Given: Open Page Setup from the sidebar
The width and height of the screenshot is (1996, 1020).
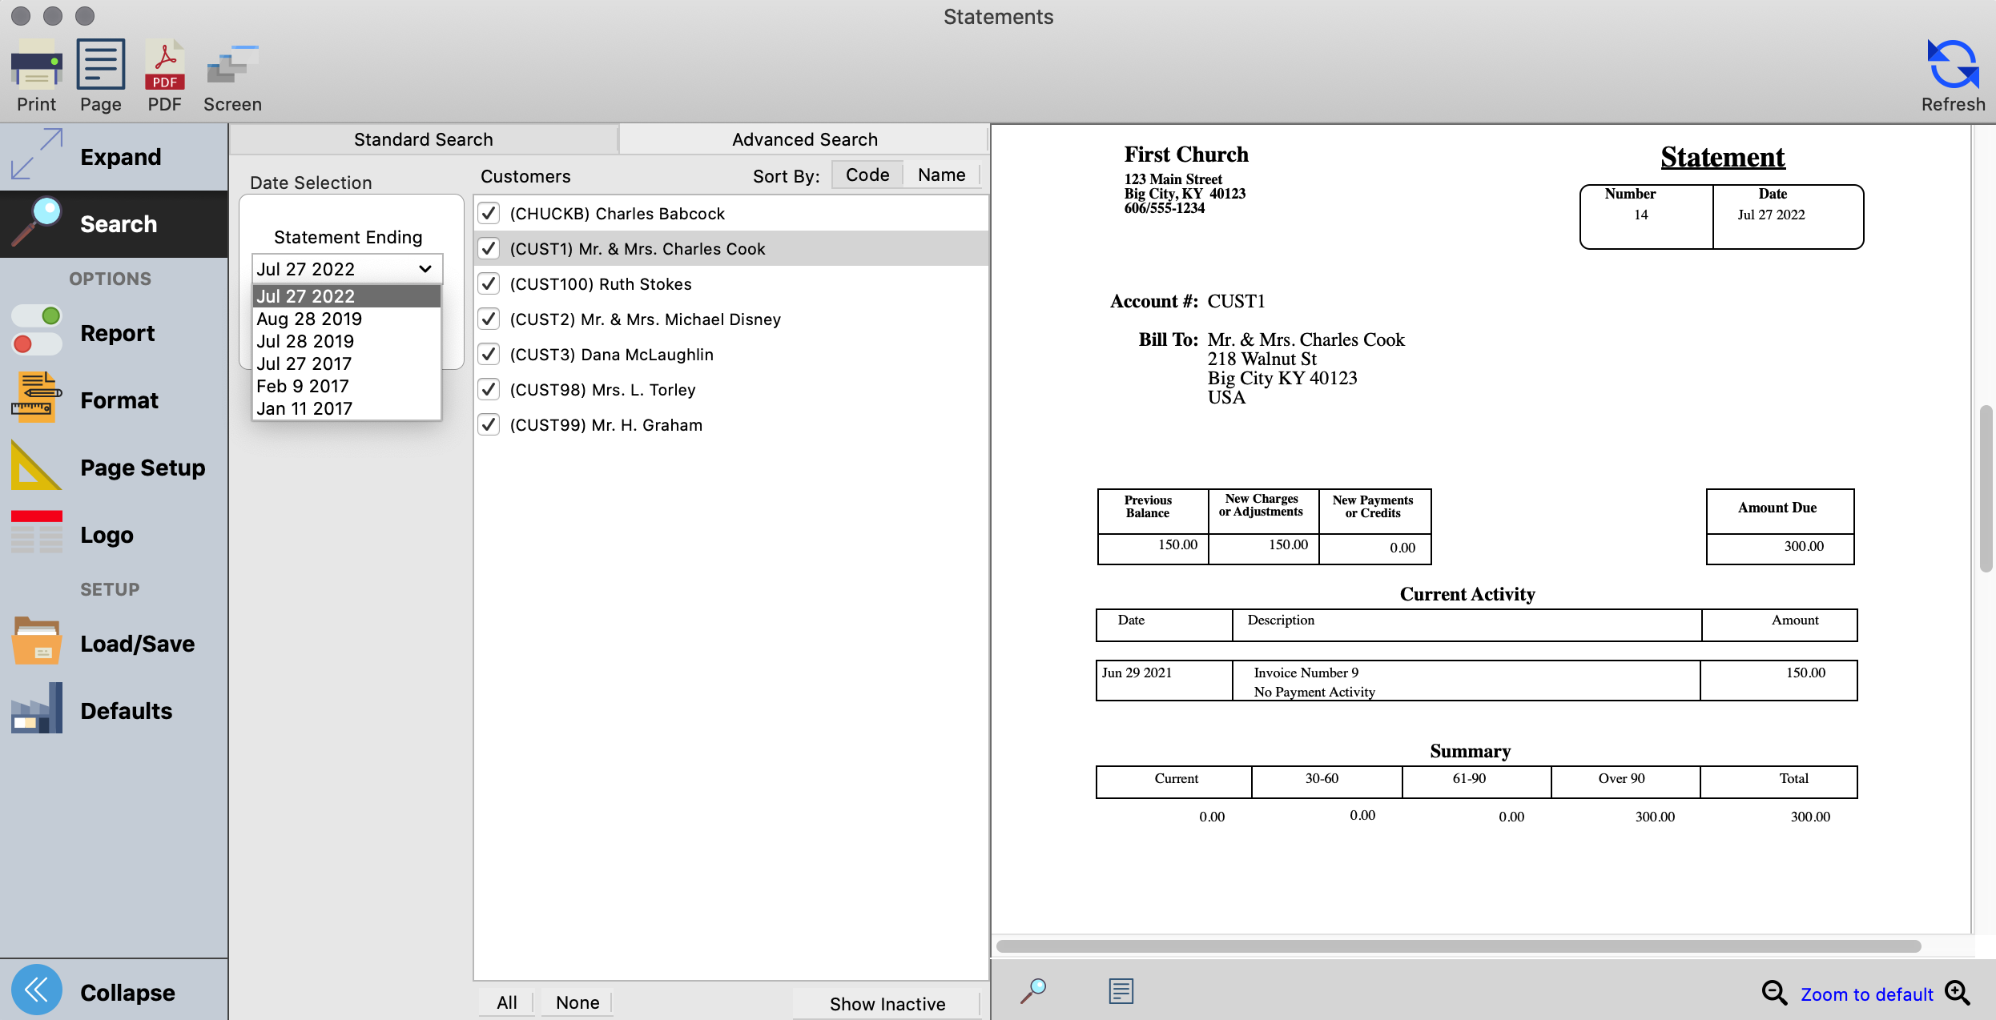Looking at the screenshot, I should [x=143, y=467].
